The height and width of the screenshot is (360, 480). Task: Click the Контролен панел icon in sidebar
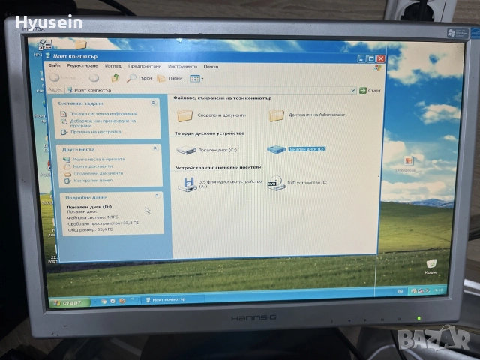(67, 181)
